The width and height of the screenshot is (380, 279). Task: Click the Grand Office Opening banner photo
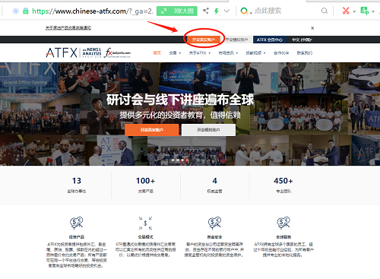click(29, 78)
